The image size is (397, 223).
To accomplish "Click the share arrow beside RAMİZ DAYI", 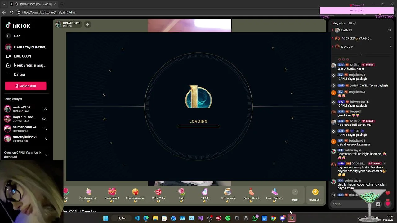I will [x=87, y=24].
